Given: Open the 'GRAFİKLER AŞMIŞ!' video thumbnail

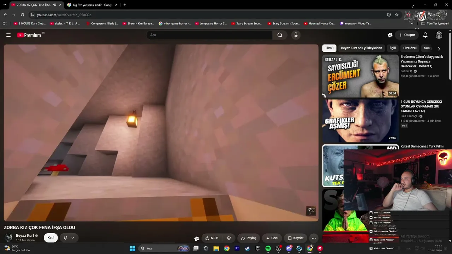Looking at the screenshot, I should click(360, 121).
